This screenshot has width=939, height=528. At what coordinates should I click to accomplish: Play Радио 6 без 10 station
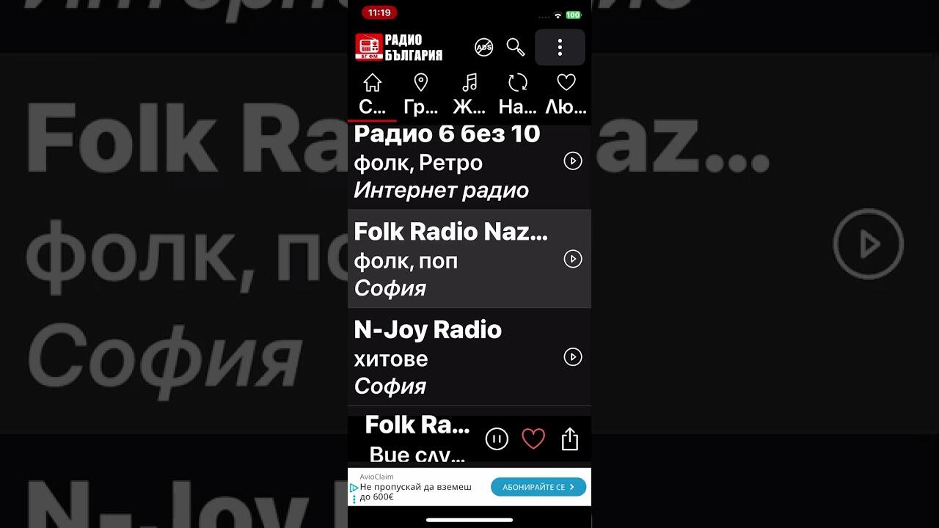tap(573, 161)
